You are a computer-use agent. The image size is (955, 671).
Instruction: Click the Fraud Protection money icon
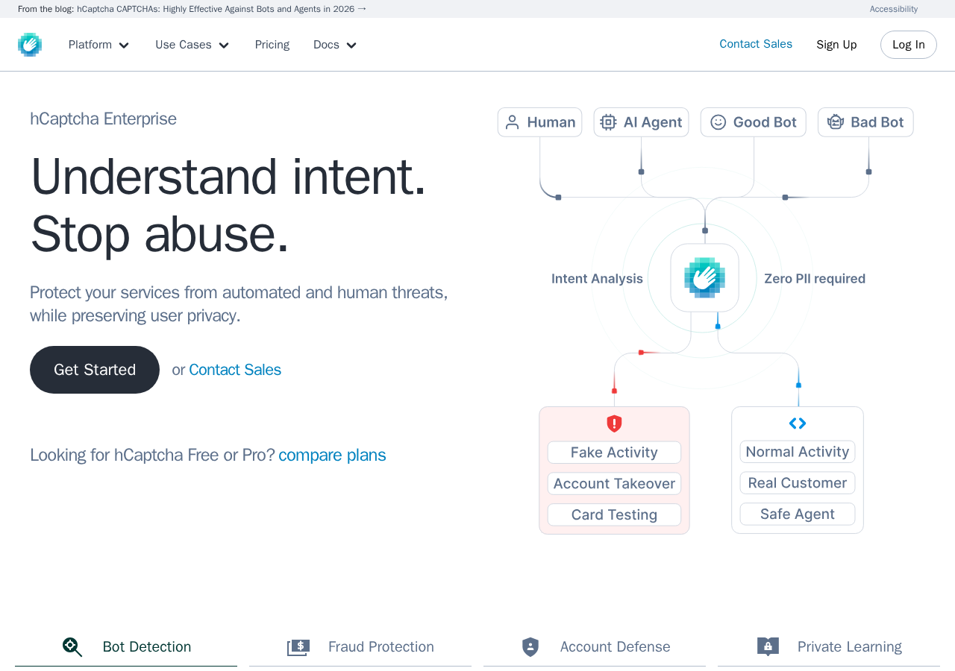tap(298, 647)
